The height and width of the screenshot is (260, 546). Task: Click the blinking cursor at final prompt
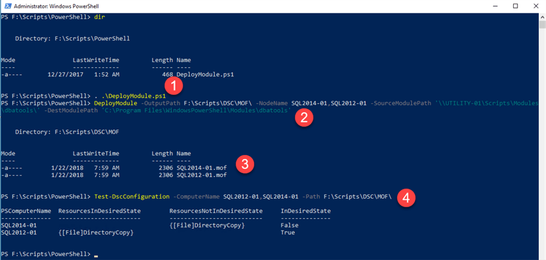(96, 256)
